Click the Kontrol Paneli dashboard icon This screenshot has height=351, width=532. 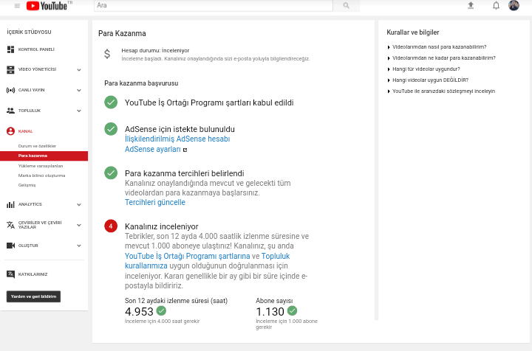[10, 49]
